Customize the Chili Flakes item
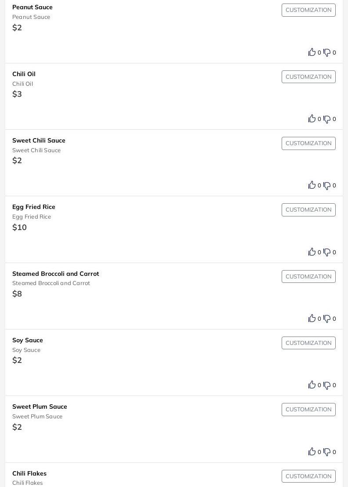Viewport: 348px width, 487px height. [x=308, y=476]
